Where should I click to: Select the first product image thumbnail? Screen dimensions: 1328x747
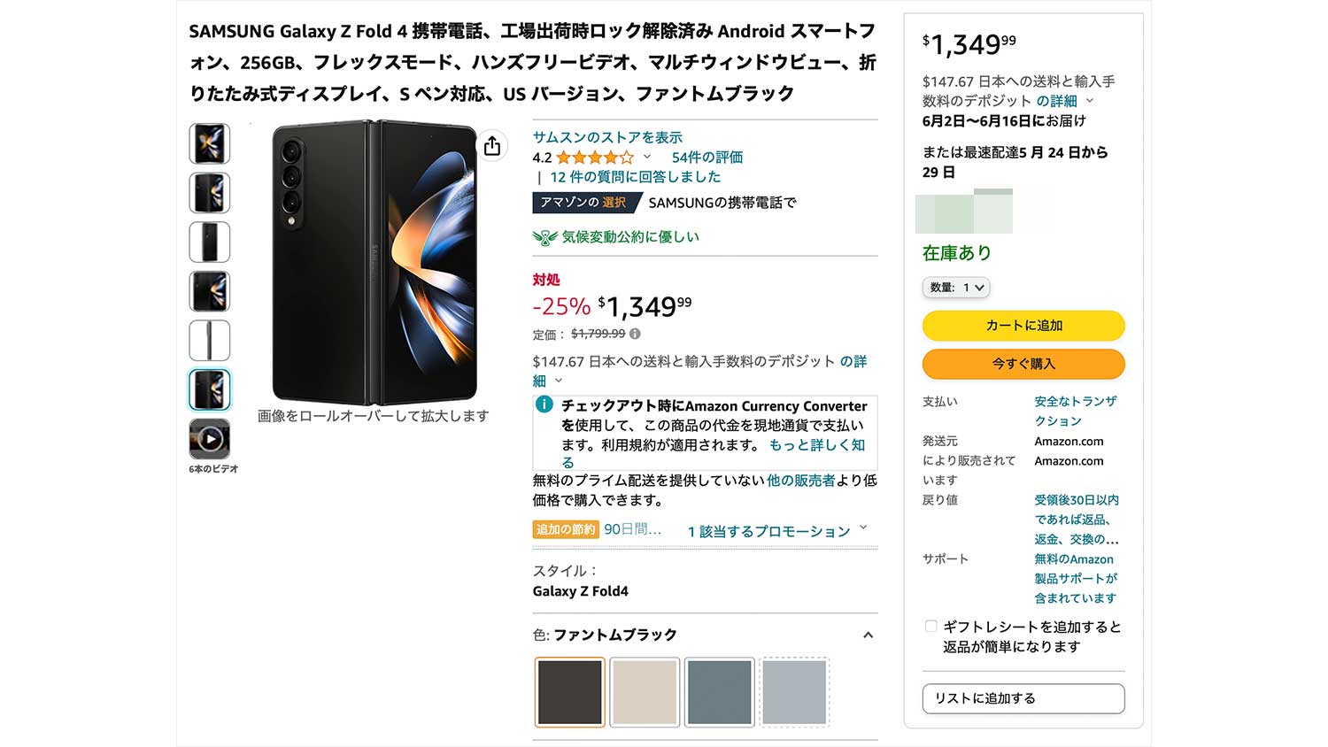pyautogui.click(x=210, y=143)
